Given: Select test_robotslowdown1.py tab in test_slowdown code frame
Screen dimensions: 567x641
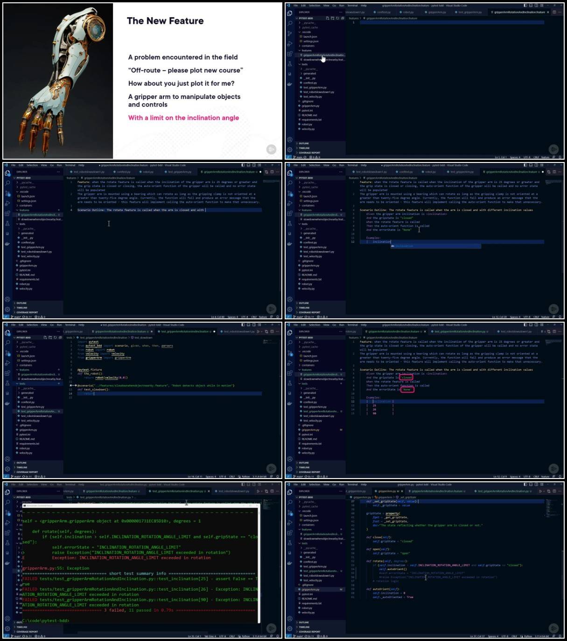Looking at the screenshot, I should tap(238, 331).
